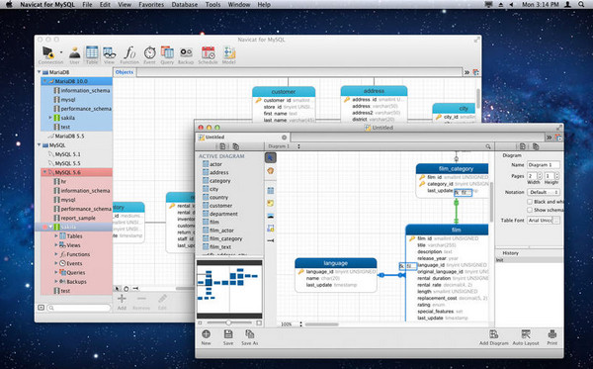The height and width of the screenshot is (369, 593).
Task: Open the Connection toolbar button
Action: click(48, 54)
